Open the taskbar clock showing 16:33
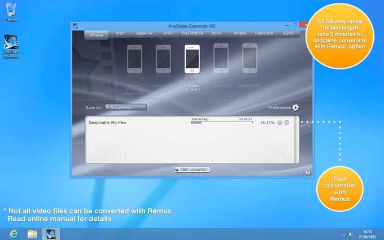384x240 pixels. [x=368, y=234]
